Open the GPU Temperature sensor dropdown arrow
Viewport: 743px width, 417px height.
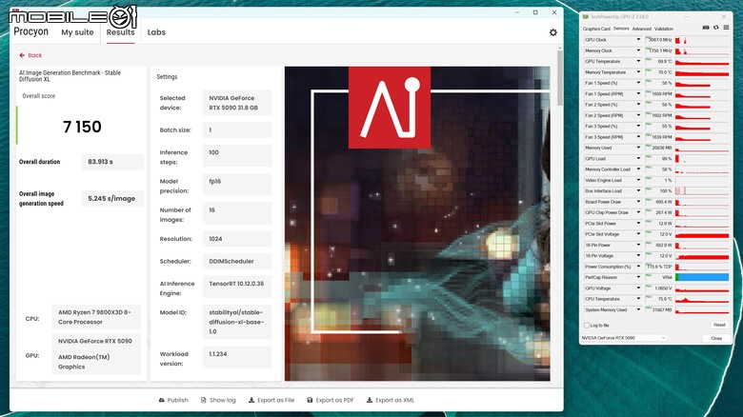coord(638,61)
